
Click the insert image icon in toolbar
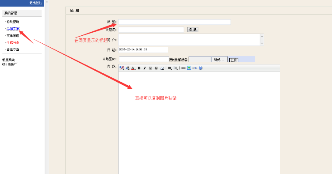pos(189,68)
